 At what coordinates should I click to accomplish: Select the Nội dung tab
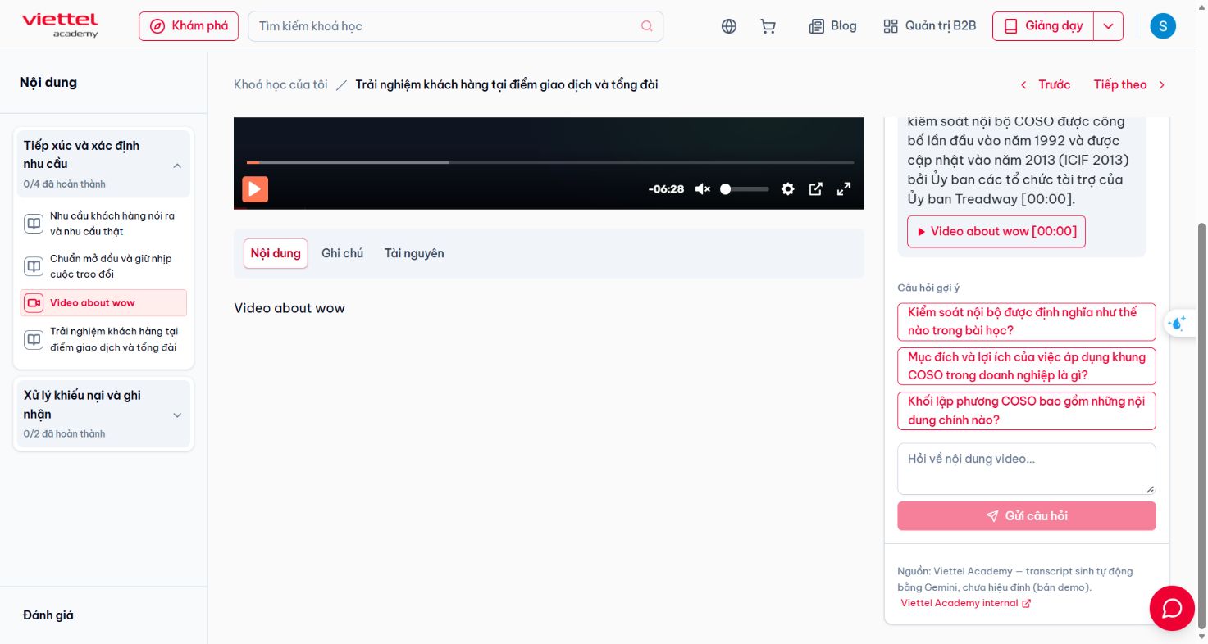(276, 254)
